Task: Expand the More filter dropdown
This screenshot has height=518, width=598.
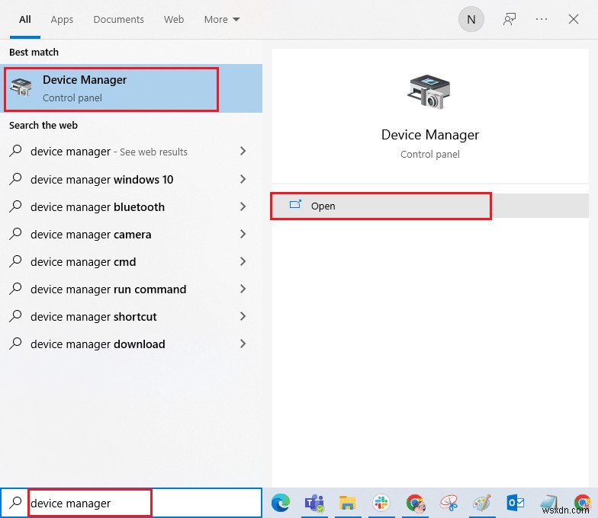Action: [x=221, y=20]
